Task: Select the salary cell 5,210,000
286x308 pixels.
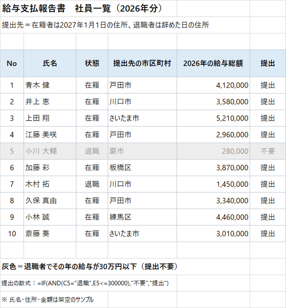Action: tap(213, 118)
